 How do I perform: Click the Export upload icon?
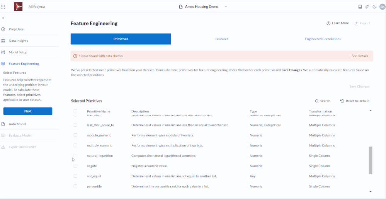tap(356, 23)
